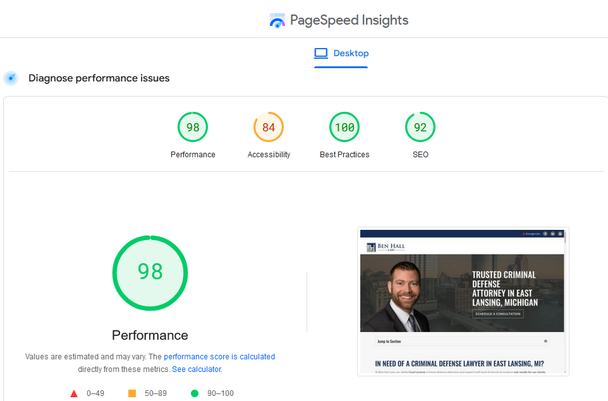The height and width of the screenshot is (401, 608).
Task: Click the red triangle 0–49 legend icon
Action: [x=74, y=393]
